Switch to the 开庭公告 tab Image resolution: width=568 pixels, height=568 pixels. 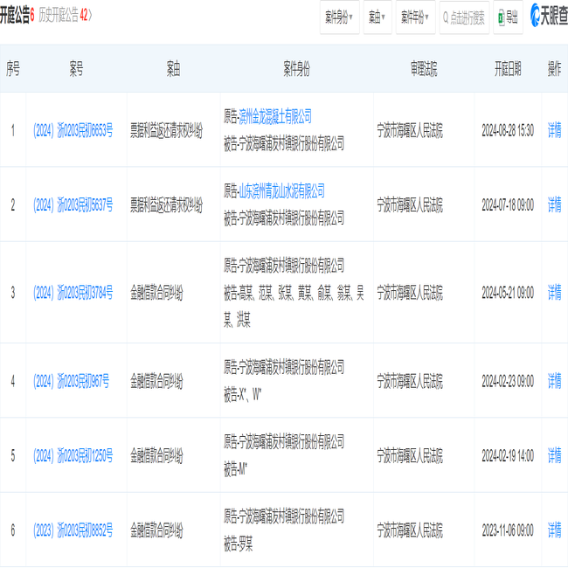click(x=17, y=15)
